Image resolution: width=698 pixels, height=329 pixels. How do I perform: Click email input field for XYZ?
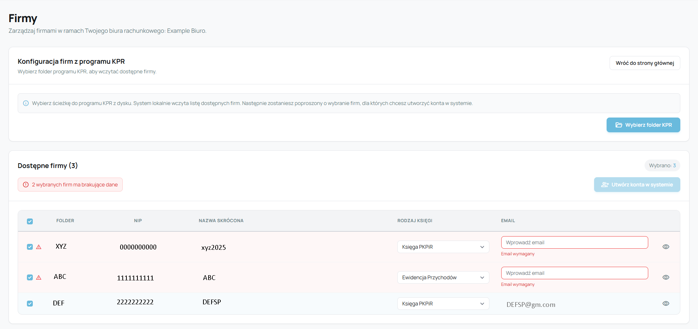pos(575,242)
